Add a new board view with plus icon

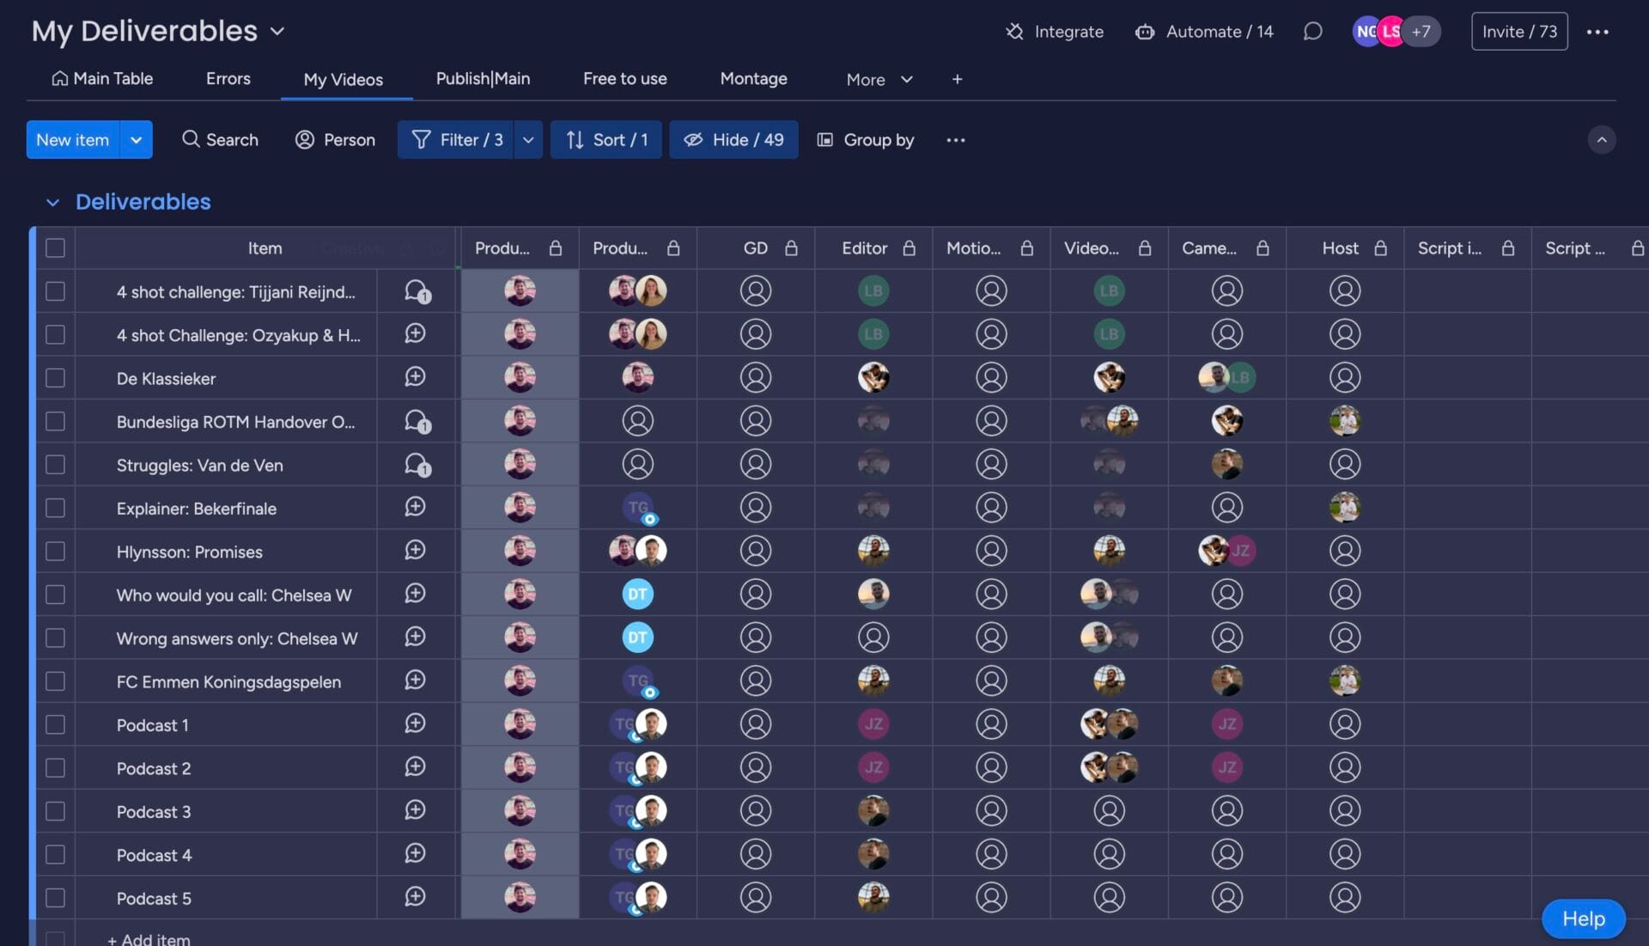pos(957,79)
